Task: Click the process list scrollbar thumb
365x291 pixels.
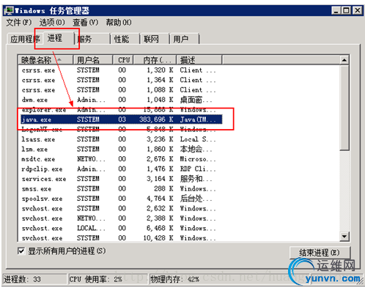Action: click(x=344, y=108)
